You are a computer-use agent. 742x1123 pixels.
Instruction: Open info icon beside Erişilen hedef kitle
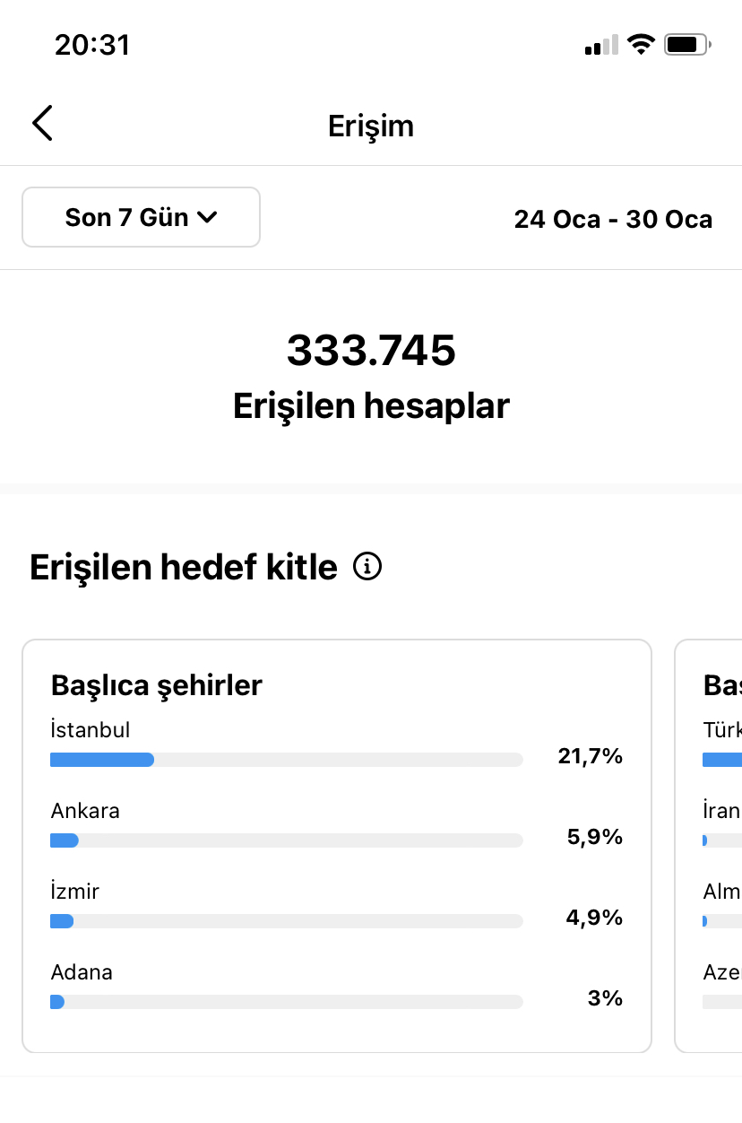(367, 567)
